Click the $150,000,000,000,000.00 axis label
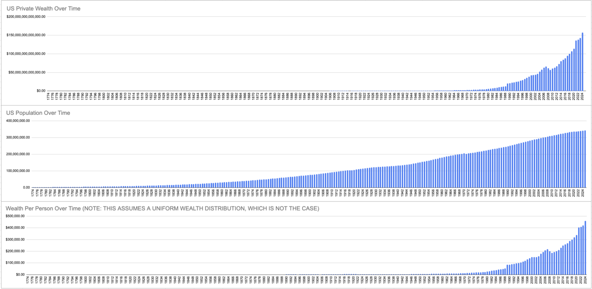 coord(26,35)
